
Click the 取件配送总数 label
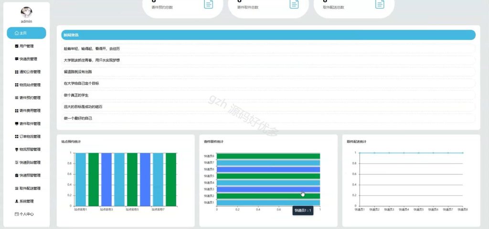click(333, 8)
